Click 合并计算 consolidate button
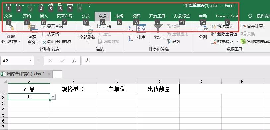The image size is (270, 130). coord(252,26)
